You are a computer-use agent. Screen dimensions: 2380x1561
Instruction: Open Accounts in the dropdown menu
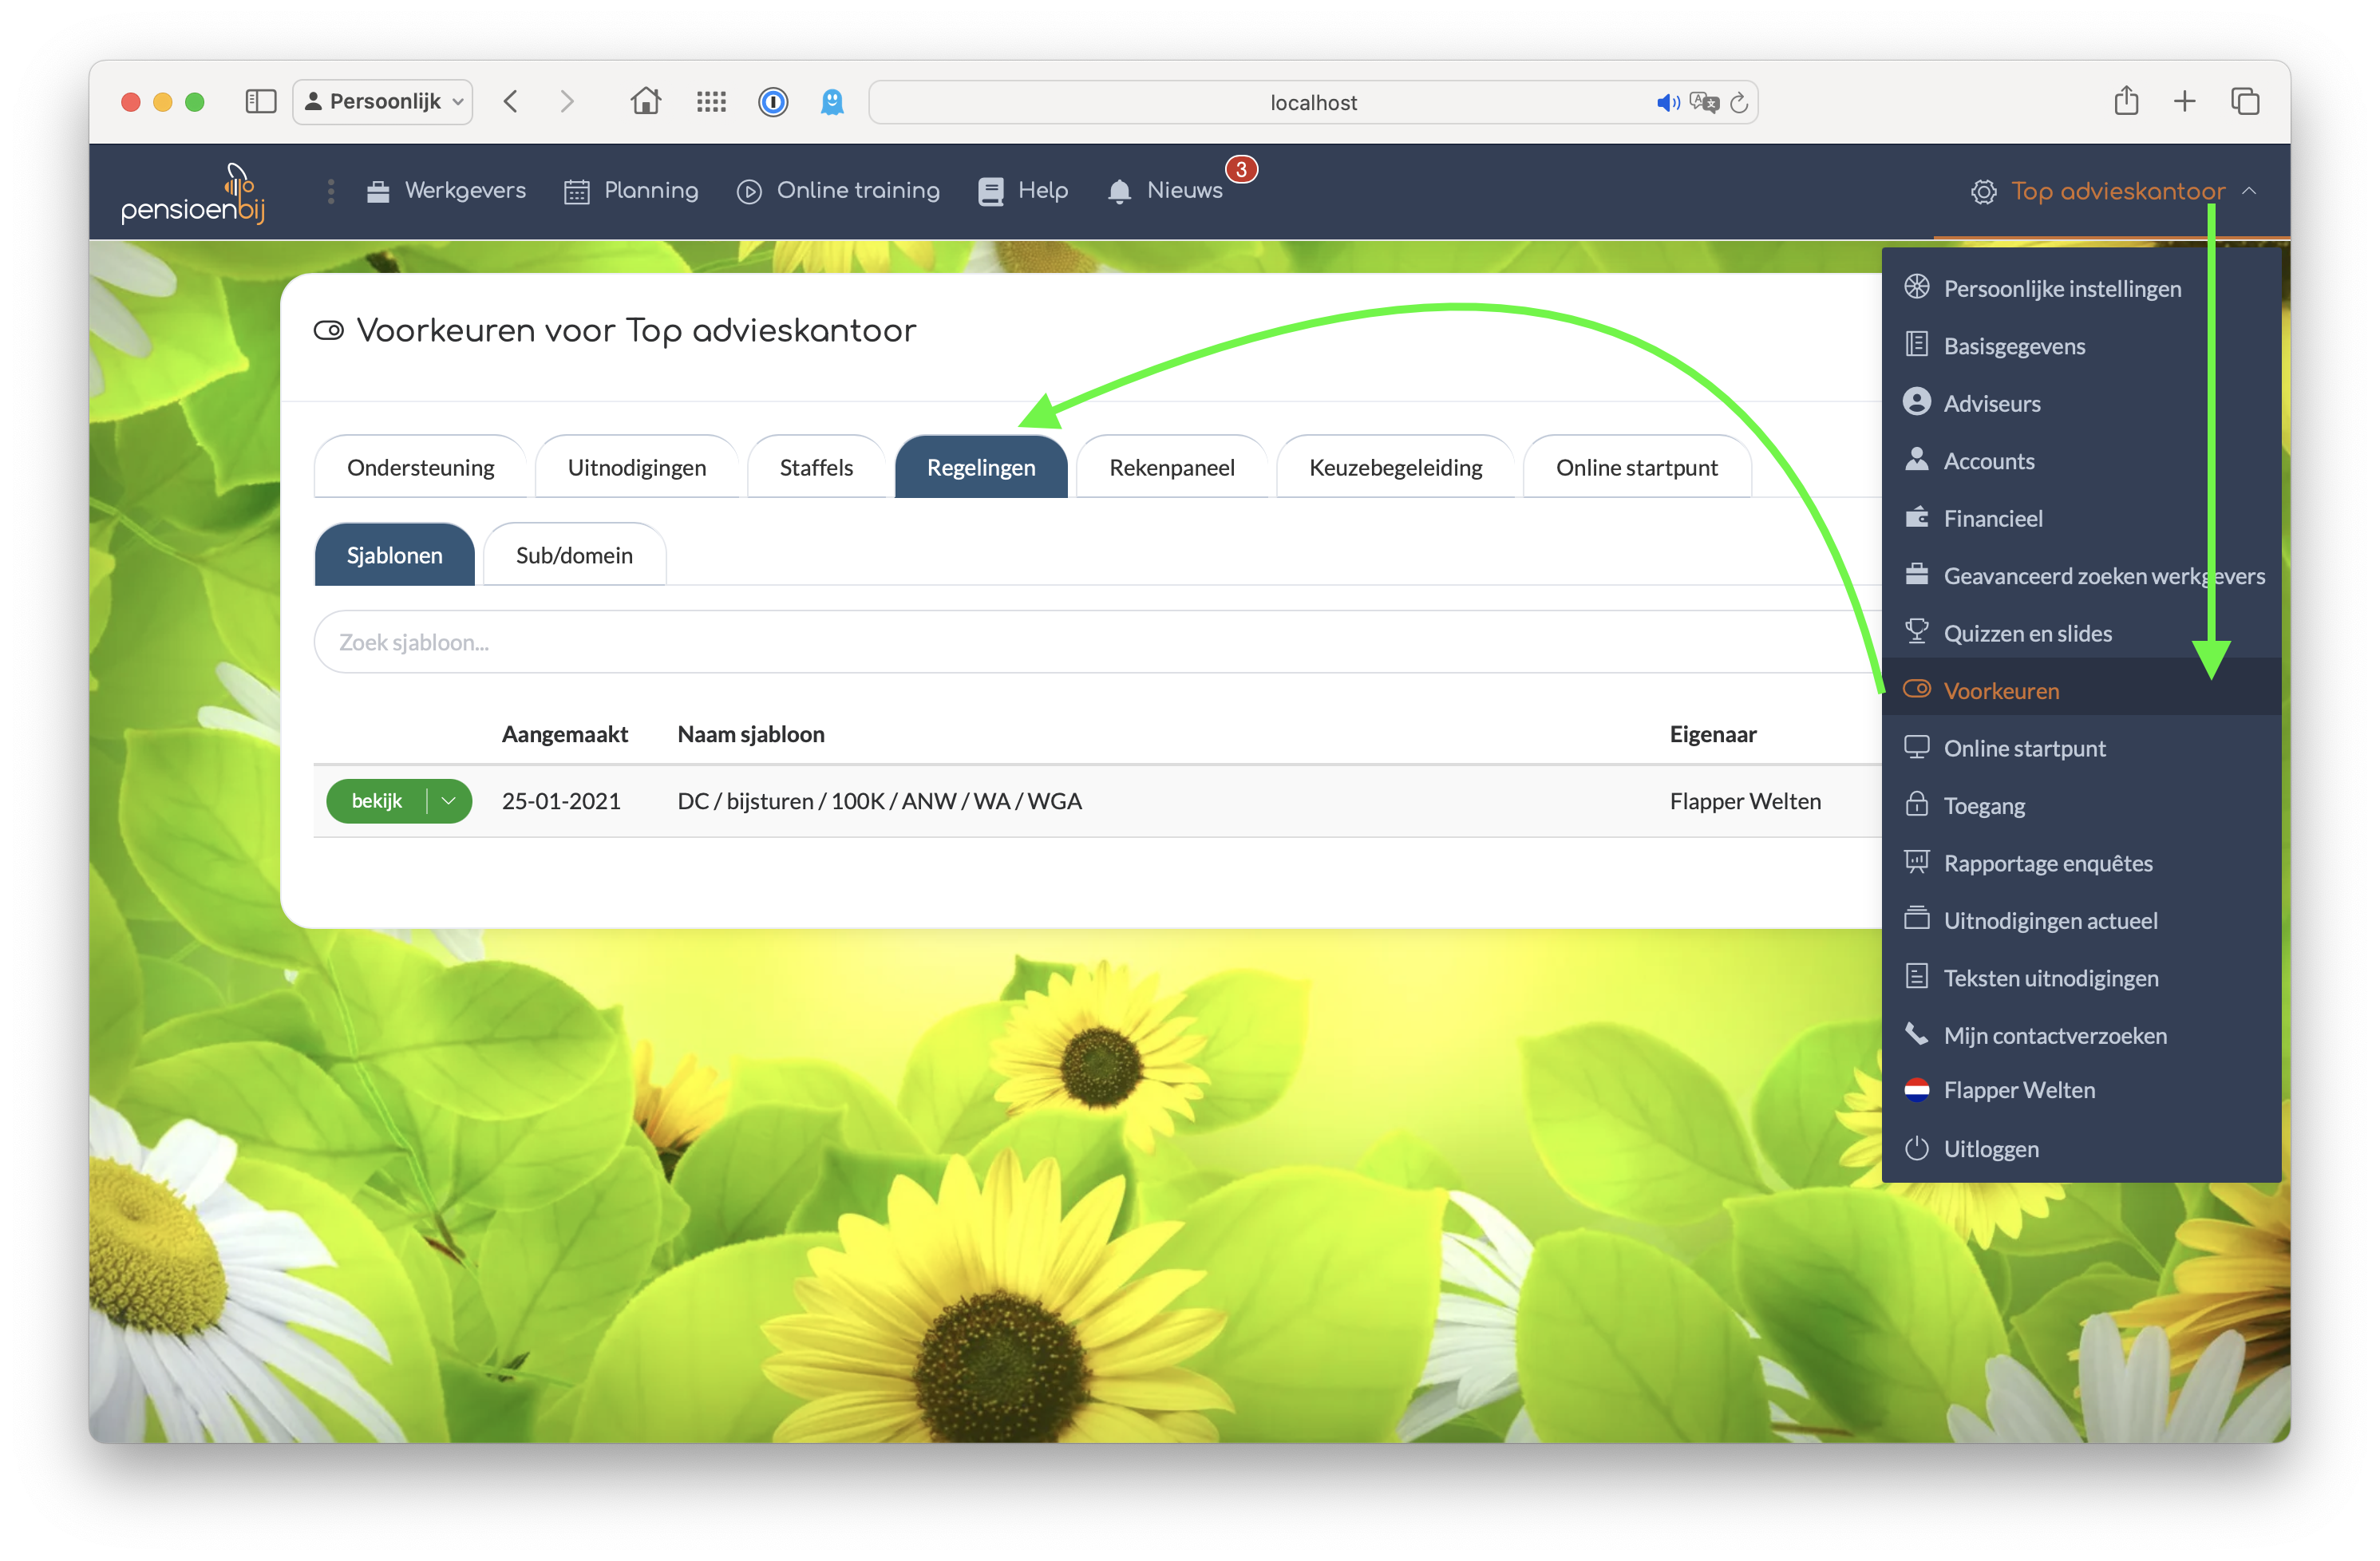coord(2081,461)
